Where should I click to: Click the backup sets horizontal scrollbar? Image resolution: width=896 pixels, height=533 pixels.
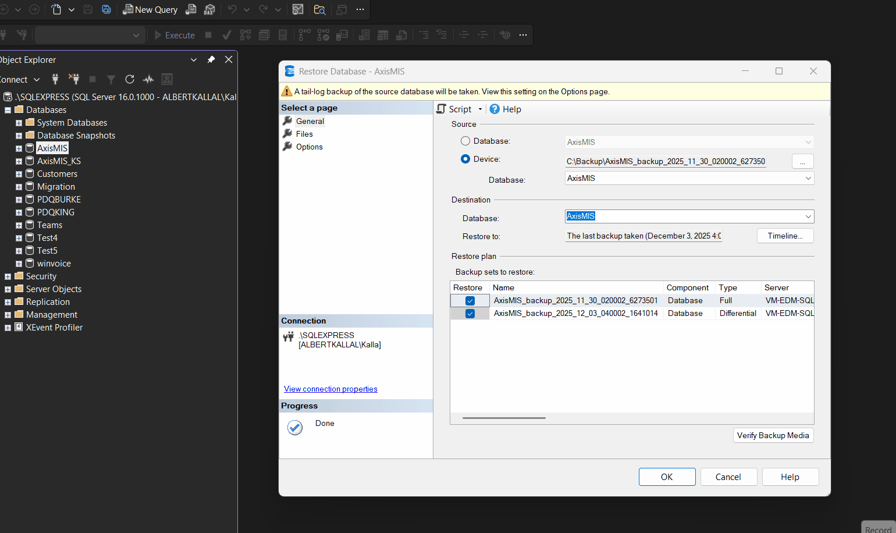(x=504, y=418)
